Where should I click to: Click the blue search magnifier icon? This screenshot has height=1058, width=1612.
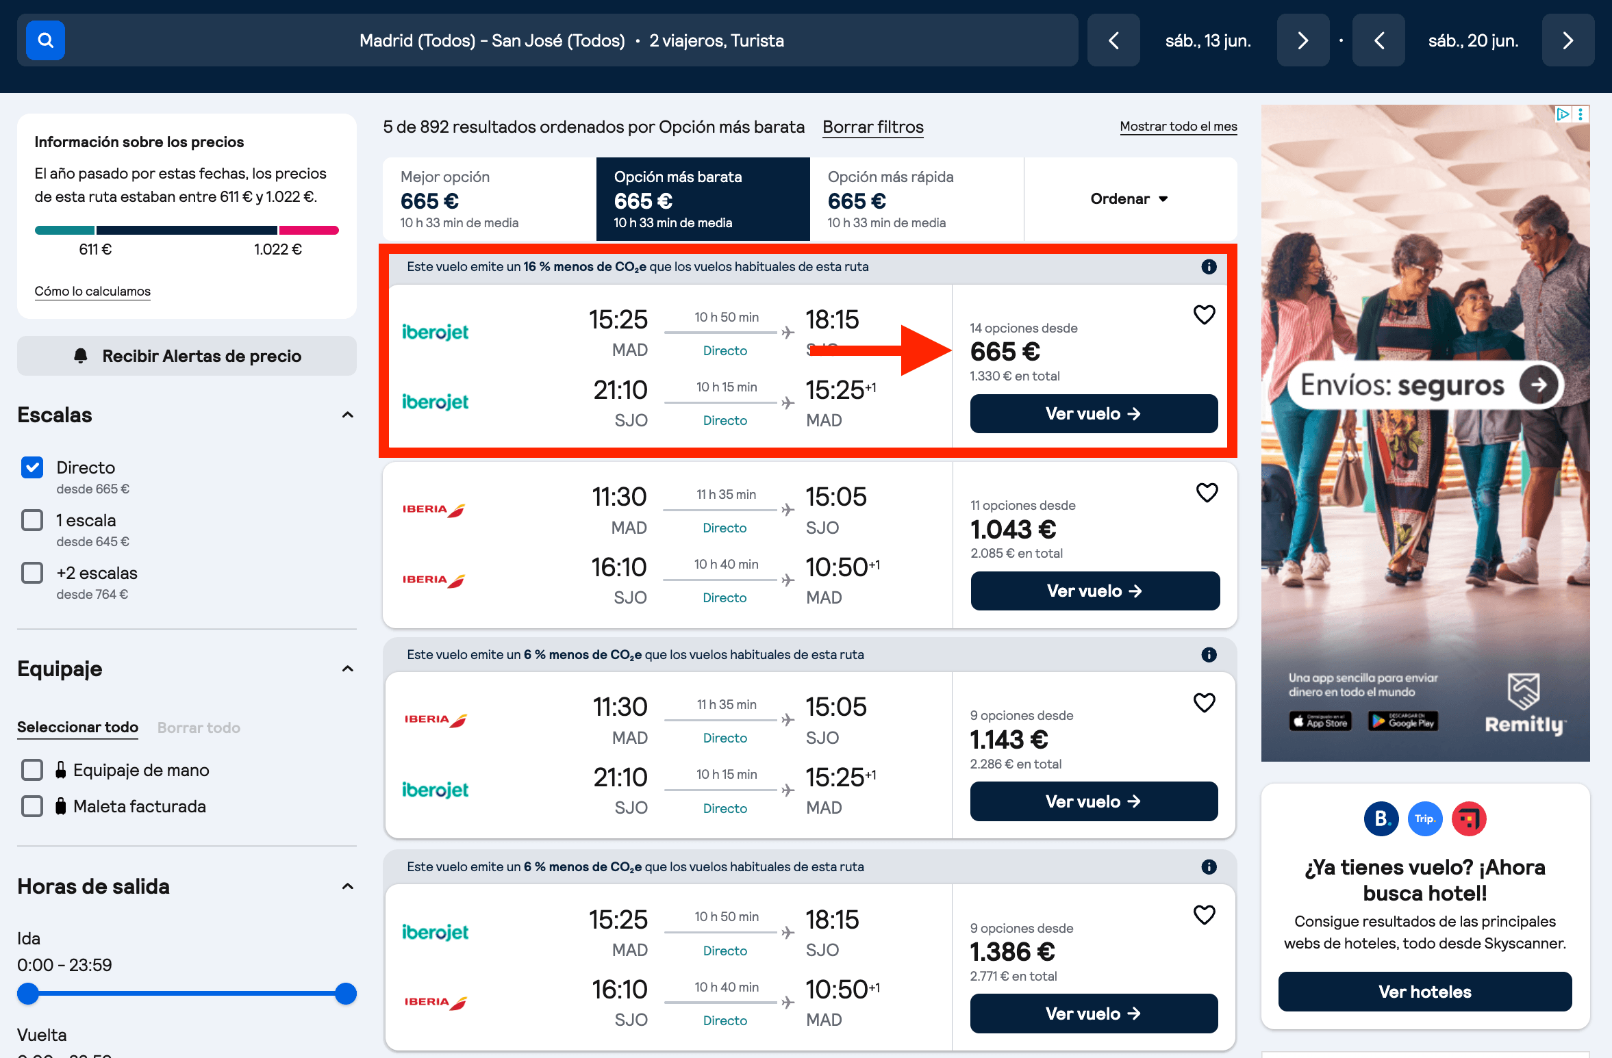45,40
